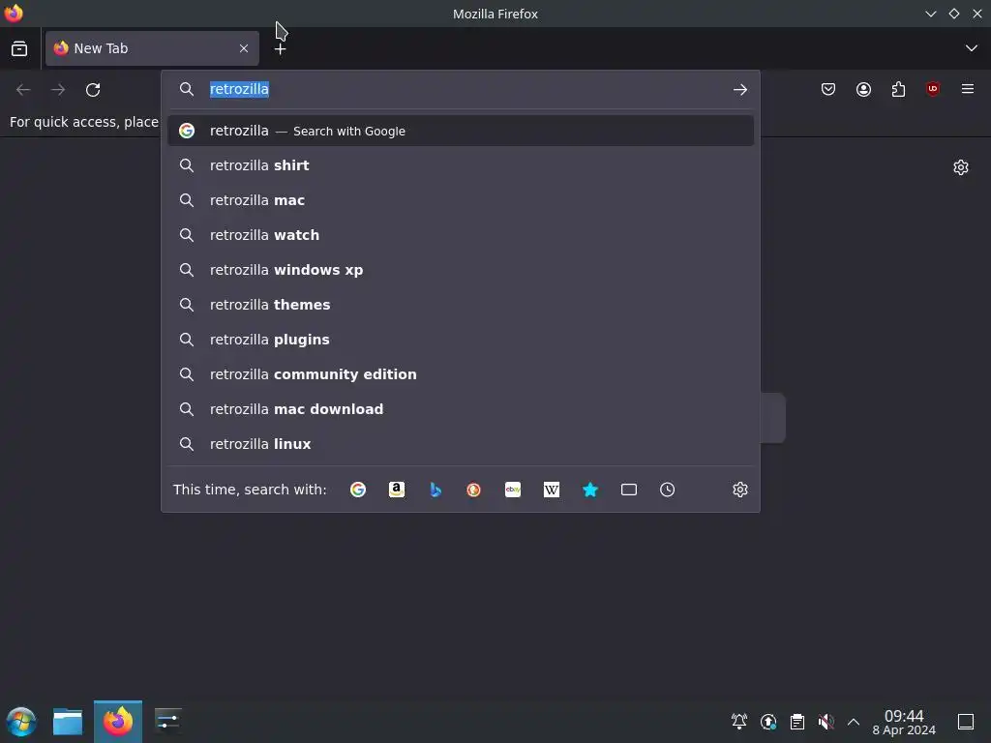This screenshot has width=991, height=743.
Task: Open system settings from taskbar
Action: [x=167, y=720]
